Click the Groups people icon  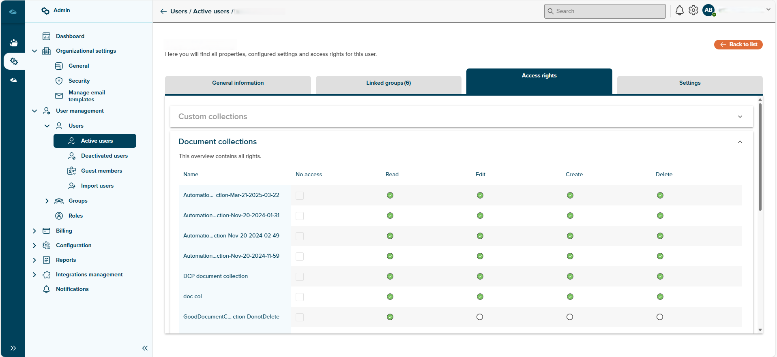click(x=59, y=201)
